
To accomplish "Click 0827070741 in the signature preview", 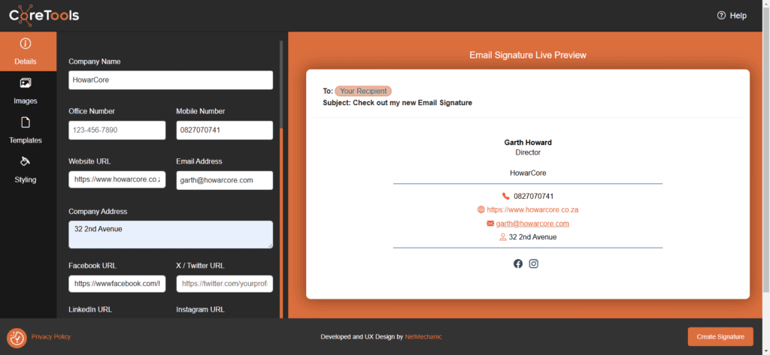I will tap(534, 196).
